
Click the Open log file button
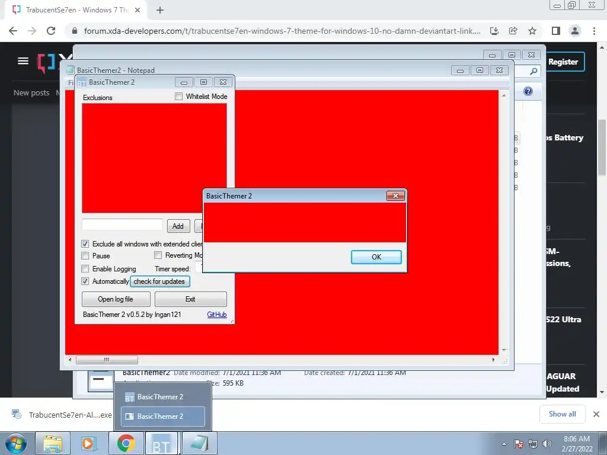pos(116,299)
